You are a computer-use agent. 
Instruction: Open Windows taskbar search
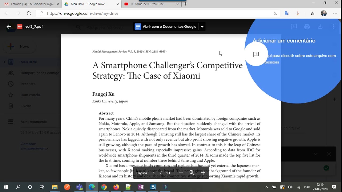(18, 187)
